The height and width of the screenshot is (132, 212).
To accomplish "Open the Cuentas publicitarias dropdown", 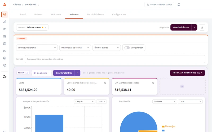I will 37,48.
